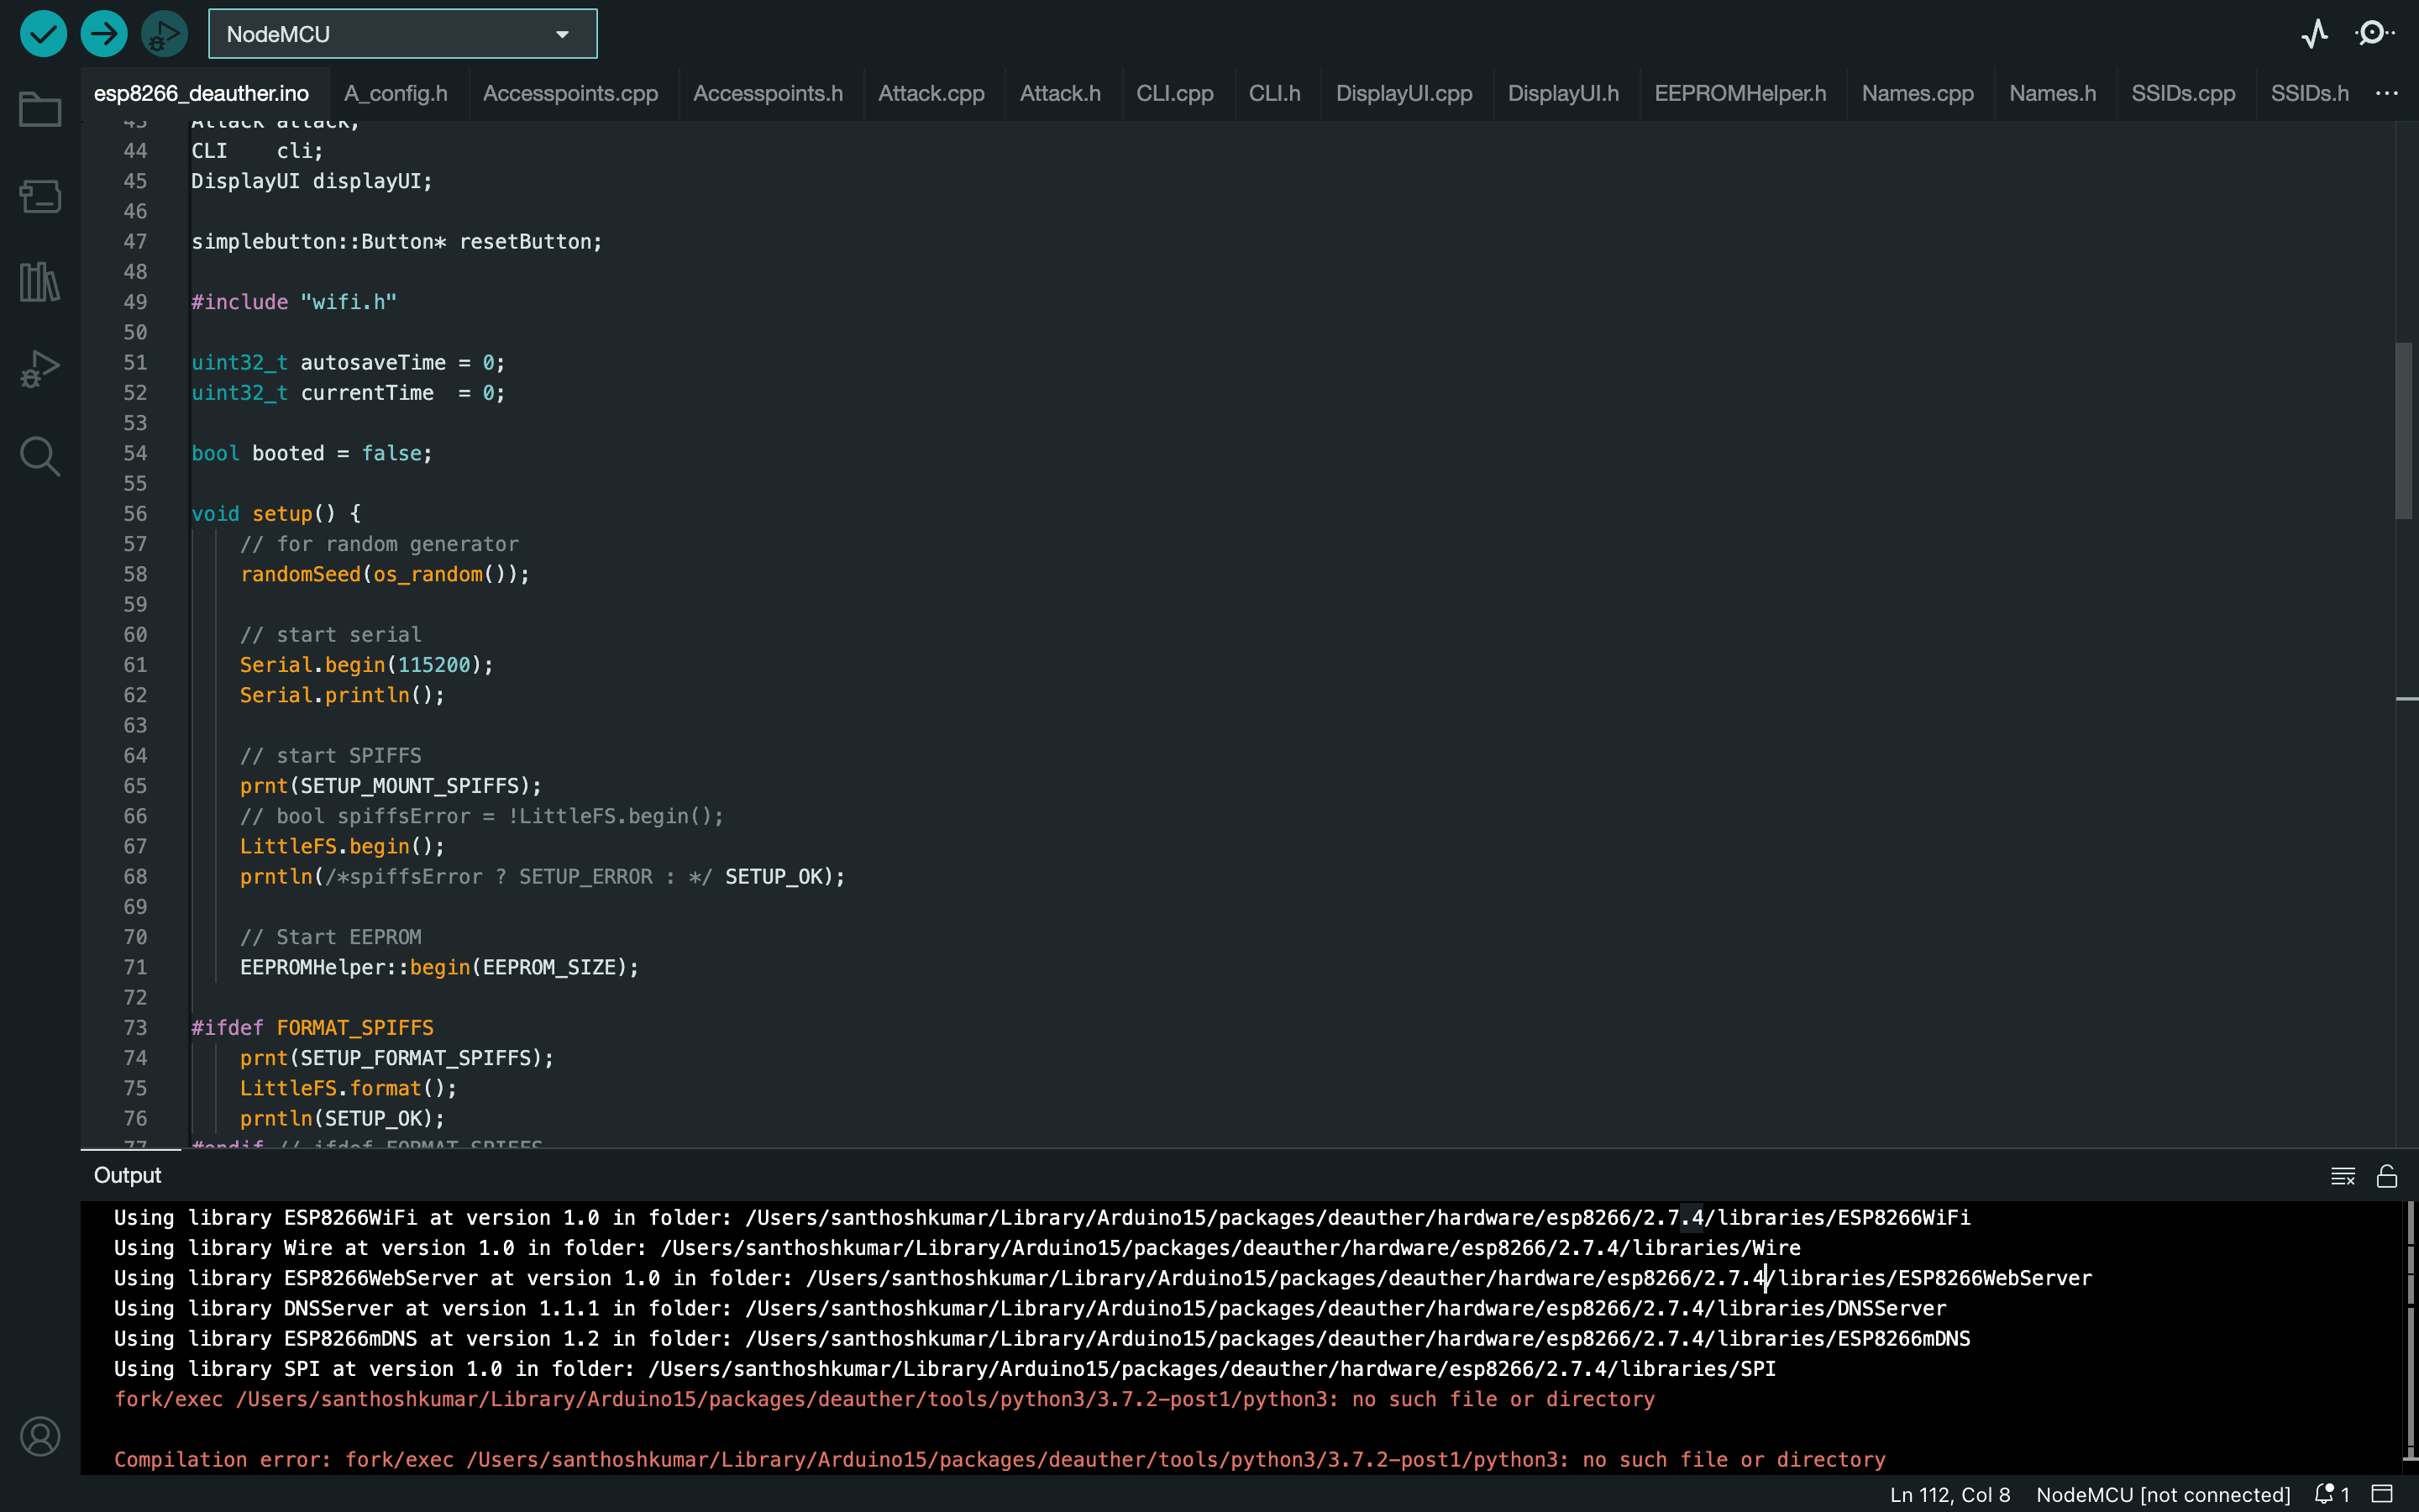The image size is (2419, 1512).
Task: Open the NodeMCU board selector dropdown
Action: click(401, 33)
